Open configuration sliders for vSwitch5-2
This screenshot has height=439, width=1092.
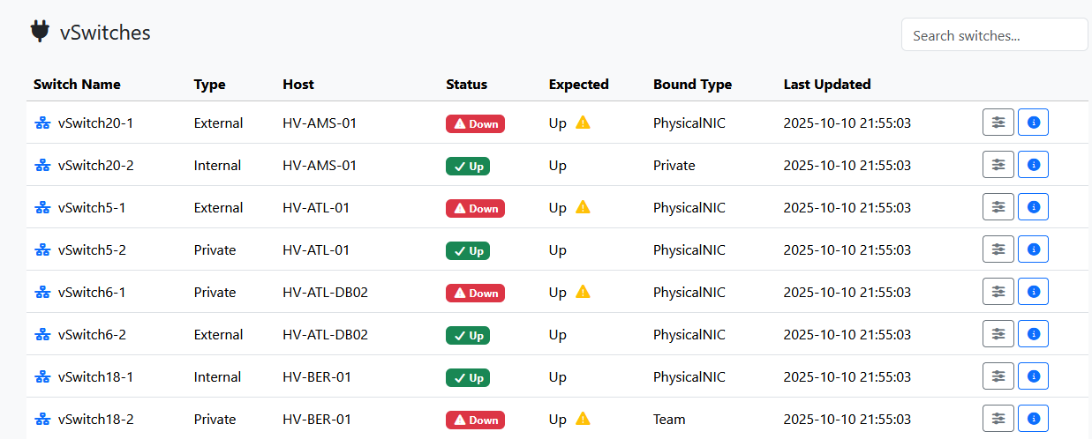pyautogui.click(x=998, y=249)
